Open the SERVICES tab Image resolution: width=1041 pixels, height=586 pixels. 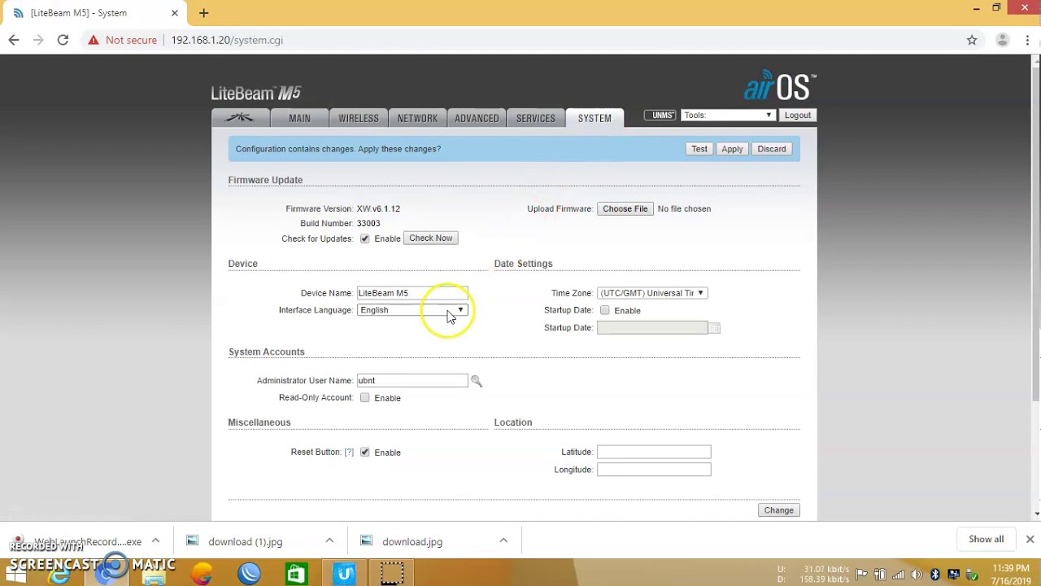535,118
